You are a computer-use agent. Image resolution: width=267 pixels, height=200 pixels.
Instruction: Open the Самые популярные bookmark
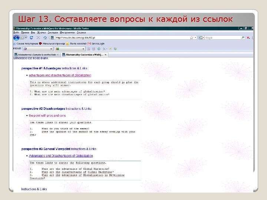pyautogui.click(x=26, y=44)
